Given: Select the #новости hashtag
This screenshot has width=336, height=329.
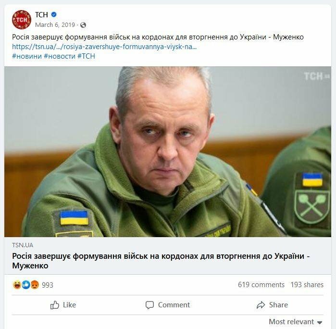Looking at the screenshot, I should coord(60,56).
